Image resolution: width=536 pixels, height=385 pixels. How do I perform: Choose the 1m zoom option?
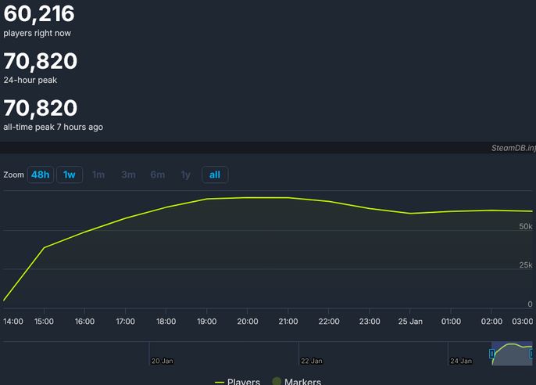[98, 175]
